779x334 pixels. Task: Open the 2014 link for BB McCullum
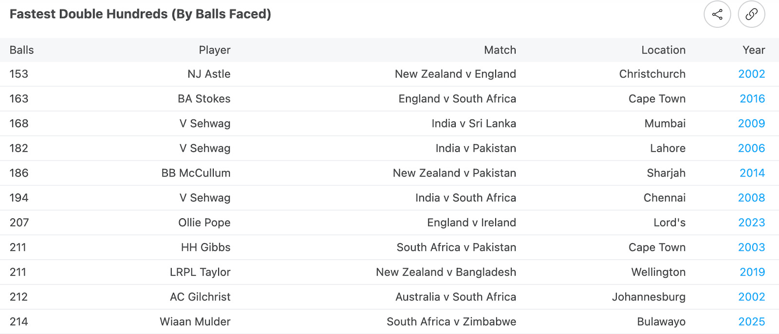coord(752,173)
